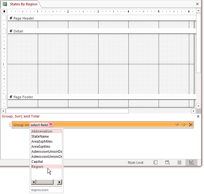Open the select field dropdown arrow

click(x=51, y=125)
